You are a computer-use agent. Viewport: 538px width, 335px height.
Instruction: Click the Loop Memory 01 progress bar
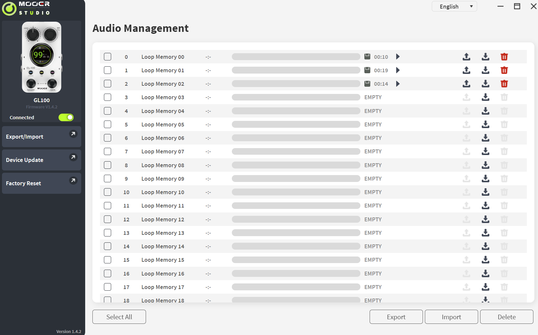coord(296,70)
